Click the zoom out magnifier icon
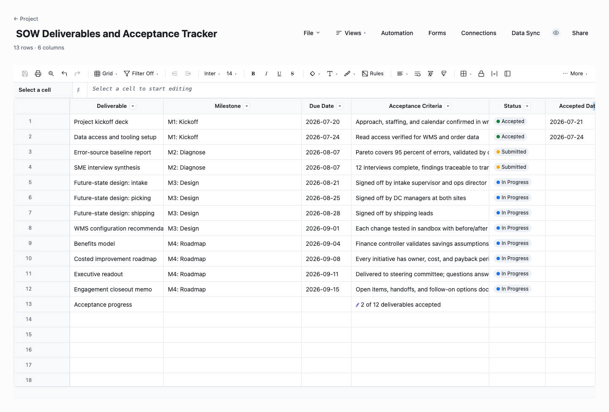This screenshot has width=609, height=412. click(51, 74)
